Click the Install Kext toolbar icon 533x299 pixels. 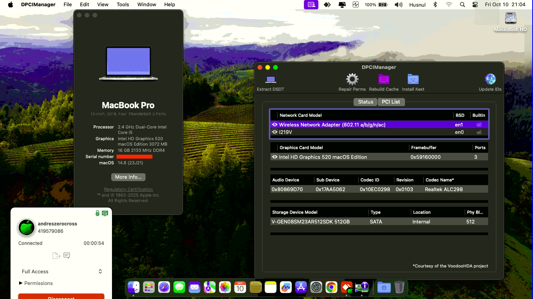click(413, 79)
